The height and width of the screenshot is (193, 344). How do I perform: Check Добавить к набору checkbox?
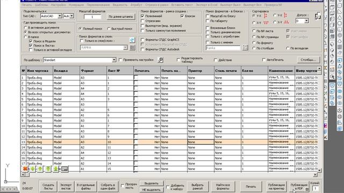(168, 187)
